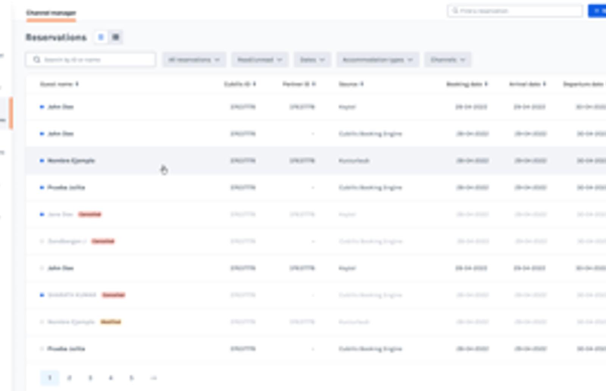Go to page 3 in pagination

[x=90, y=378]
